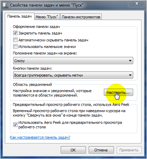Viewport: 147px width, 159px height.
Task: Click the 'Область уведомлений' group heading
Action: pyautogui.click(x=32, y=85)
